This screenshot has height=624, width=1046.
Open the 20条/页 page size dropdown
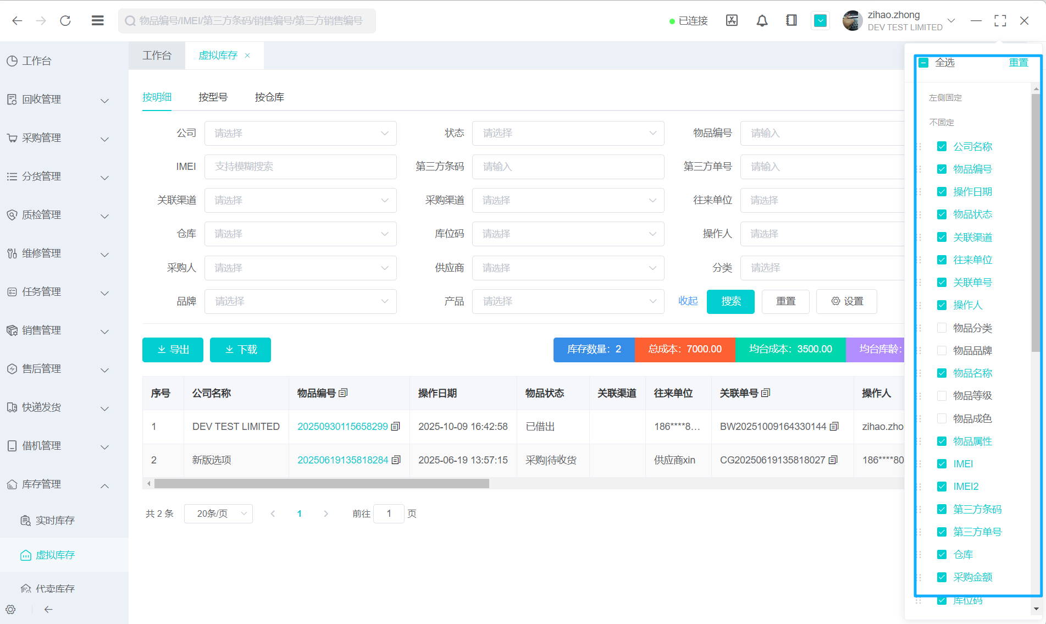click(x=218, y=513)
